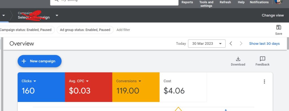
Task: Expand the Conversions metric dropdown
Action: tap(140, 81)
